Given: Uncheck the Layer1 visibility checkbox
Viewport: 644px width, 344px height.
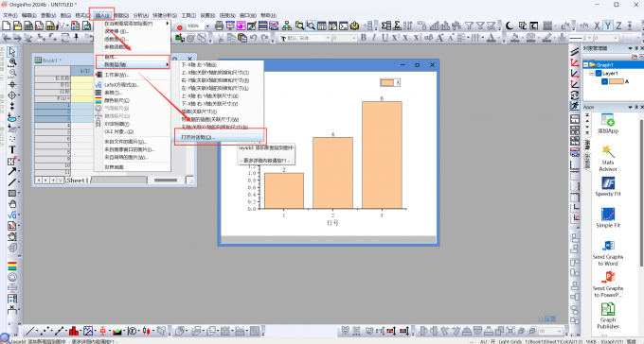Looking at the screenshot, I should click(x=599, y=74).
